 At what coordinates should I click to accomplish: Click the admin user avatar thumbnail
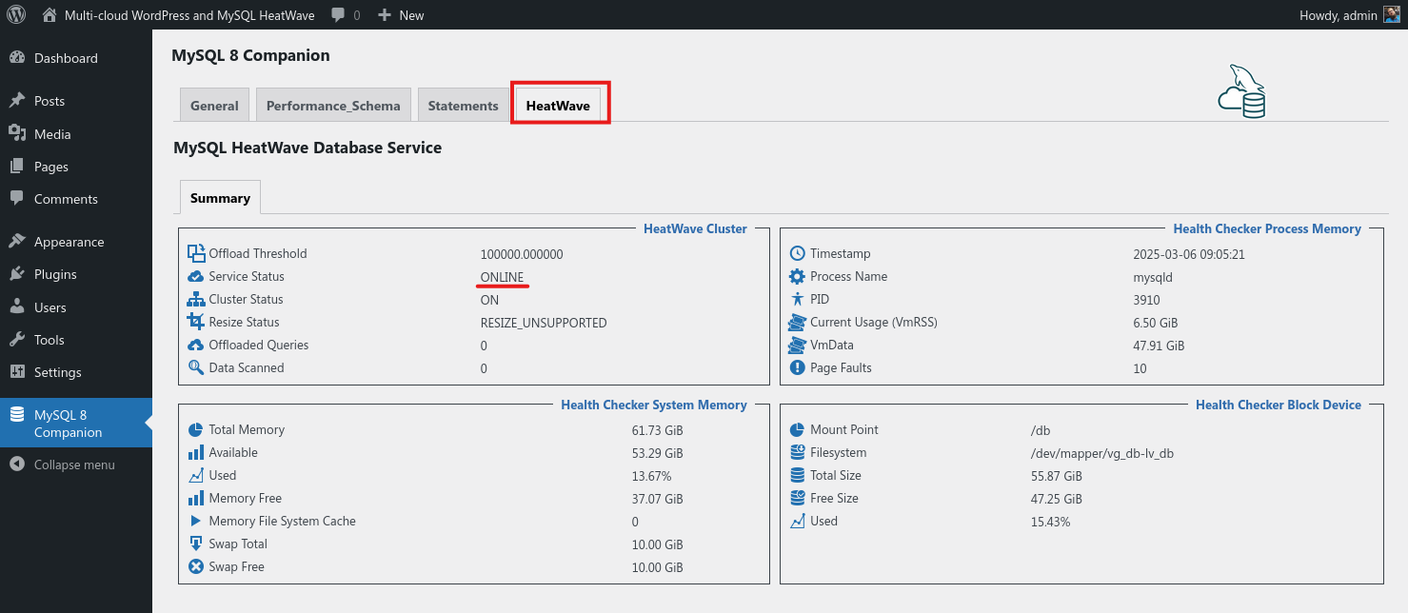pos(1391,15)
